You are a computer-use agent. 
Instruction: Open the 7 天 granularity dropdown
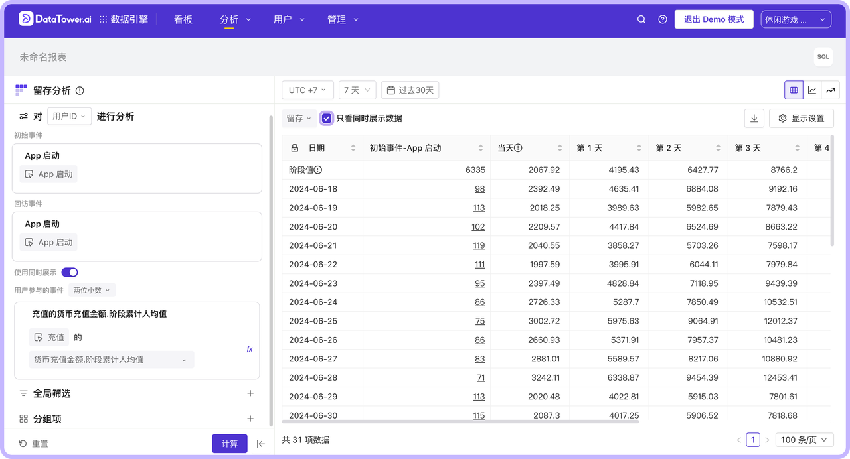357,90
